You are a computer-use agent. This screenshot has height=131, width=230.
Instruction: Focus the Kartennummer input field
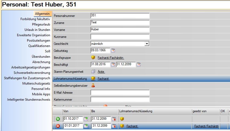pyautogui.click(x=120, y=100)
